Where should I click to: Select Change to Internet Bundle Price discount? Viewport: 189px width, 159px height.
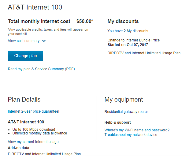point(133,40)
